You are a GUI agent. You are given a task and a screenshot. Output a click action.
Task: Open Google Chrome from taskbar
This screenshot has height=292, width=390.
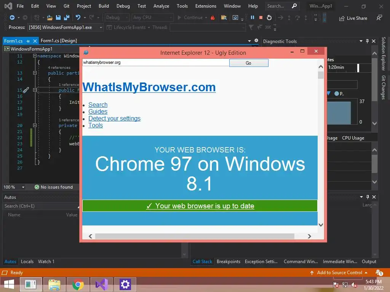point(78,284)
